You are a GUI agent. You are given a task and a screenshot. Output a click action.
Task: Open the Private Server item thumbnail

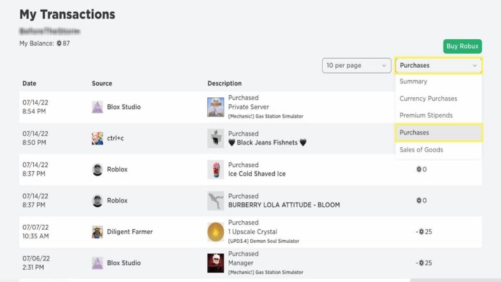[x=215, y=107]
